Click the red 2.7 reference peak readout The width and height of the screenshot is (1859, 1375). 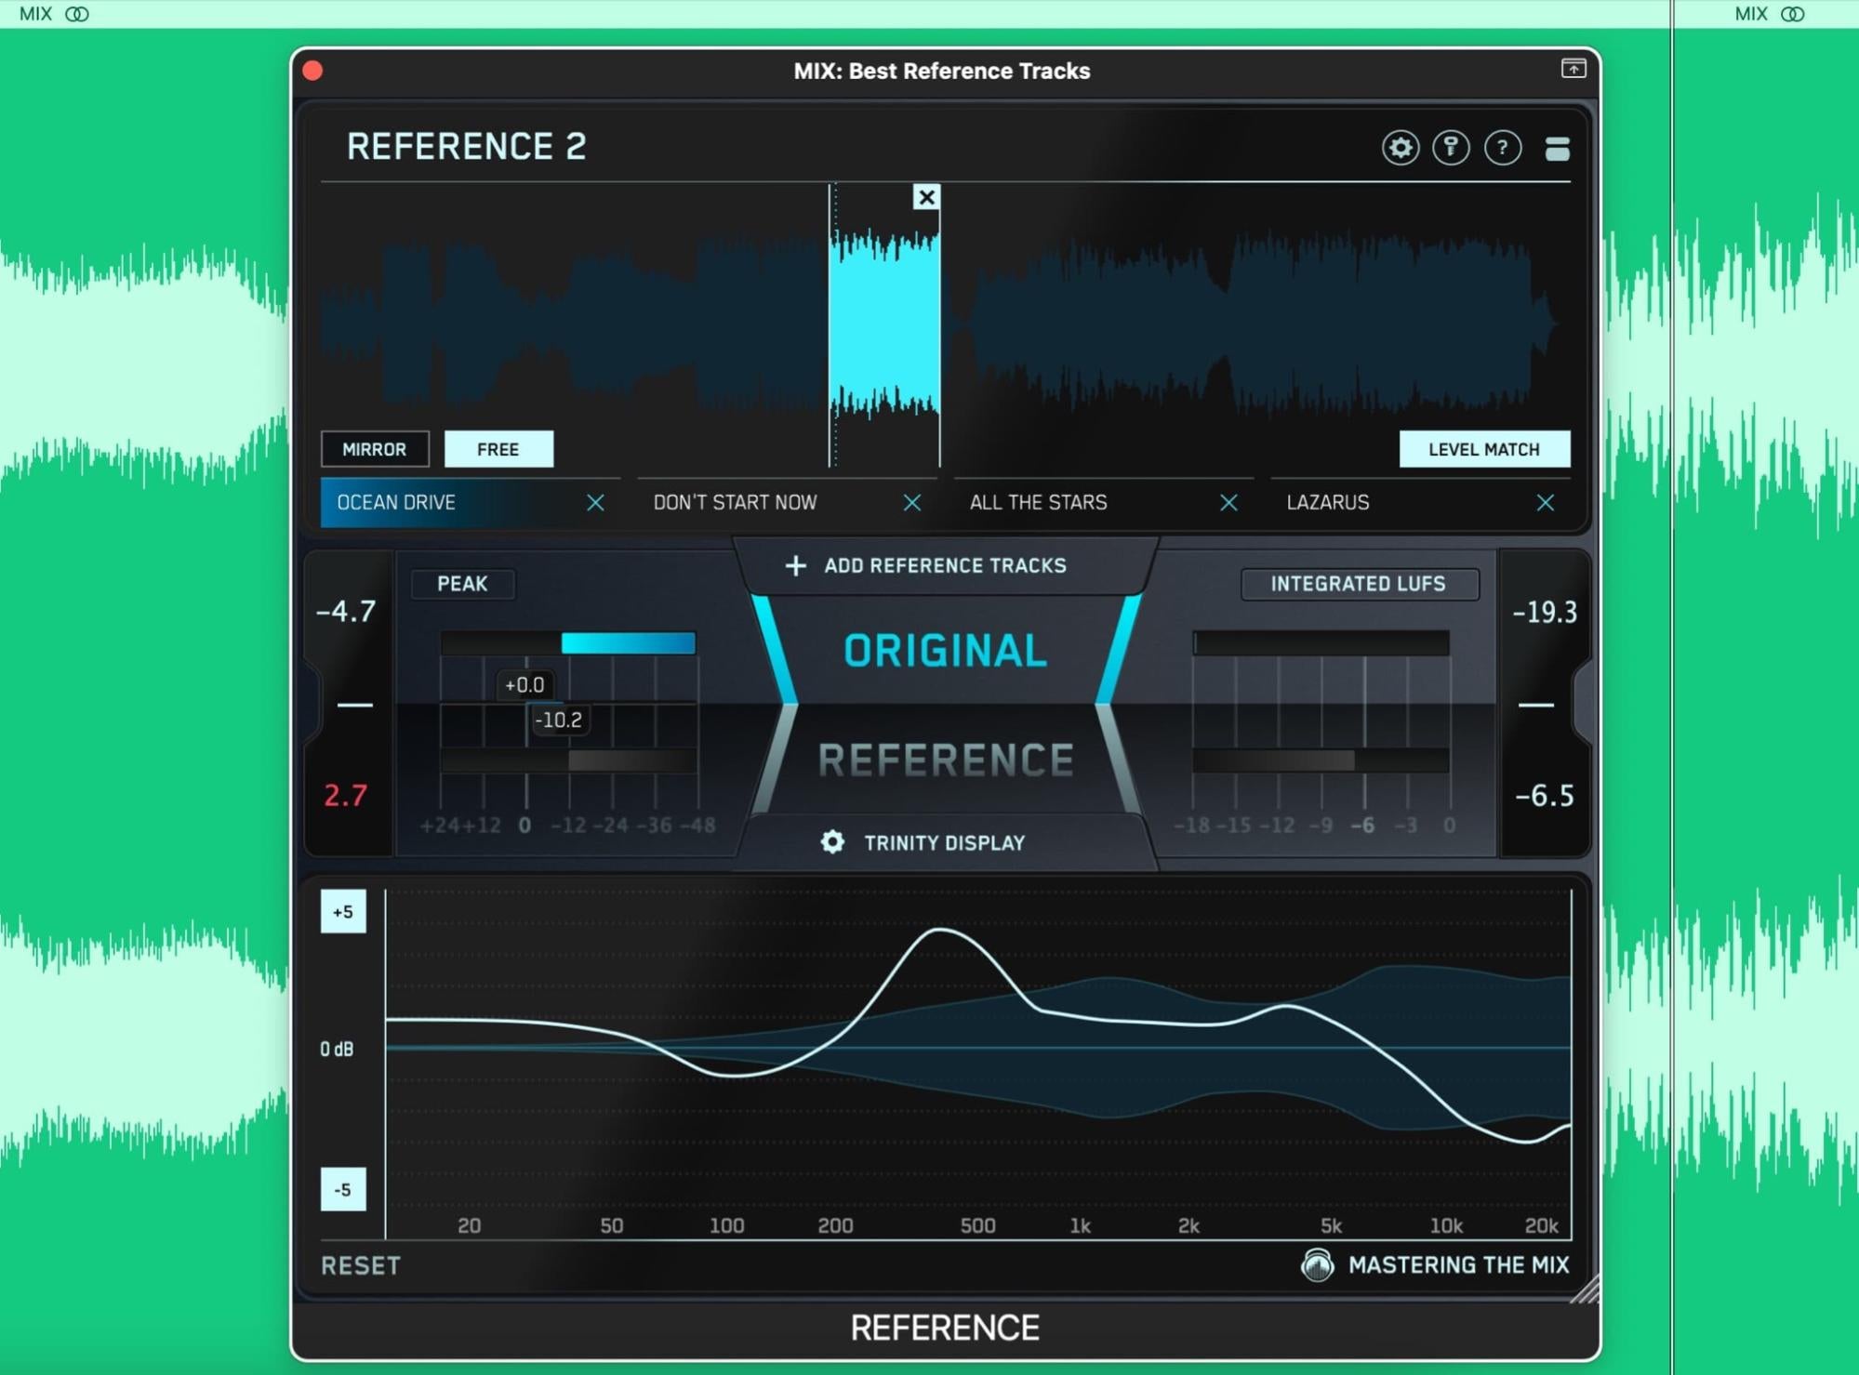(345, 796)
